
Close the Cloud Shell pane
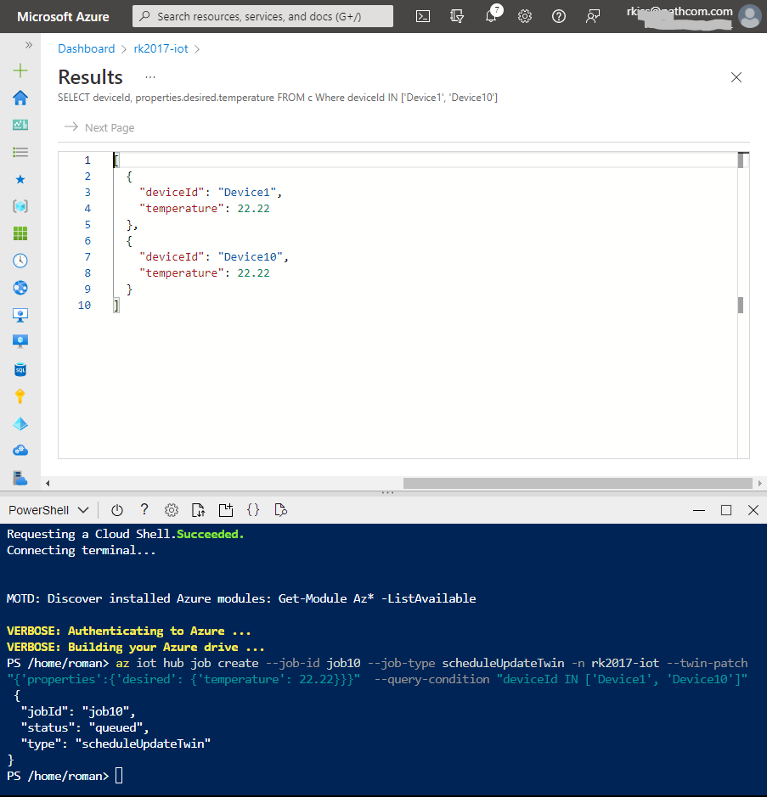tap(753, 510)
